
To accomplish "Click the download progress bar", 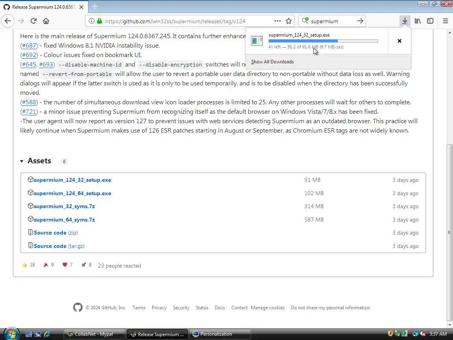I will 323,41.
